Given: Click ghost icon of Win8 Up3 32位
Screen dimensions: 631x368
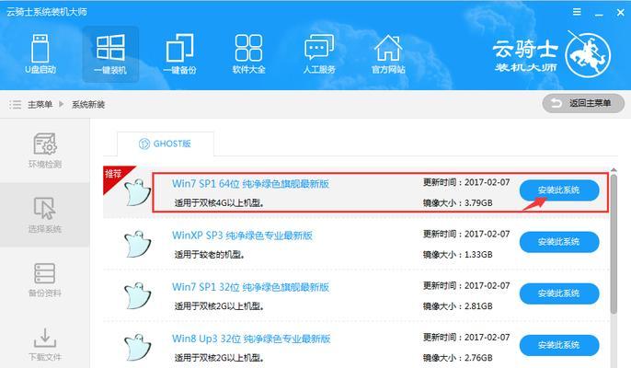Looking at the screenshot, I should coord(138,347).
